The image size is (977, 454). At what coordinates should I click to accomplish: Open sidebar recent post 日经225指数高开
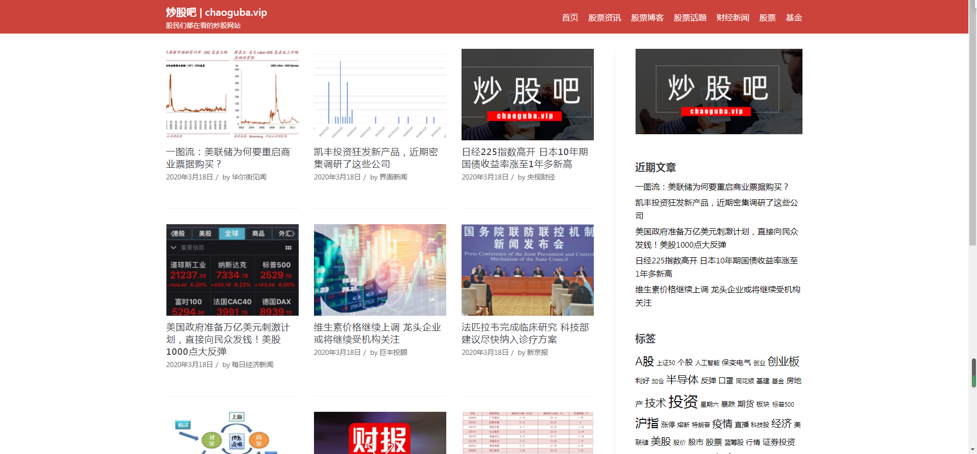pyautogui.click(x=716, y=267)
